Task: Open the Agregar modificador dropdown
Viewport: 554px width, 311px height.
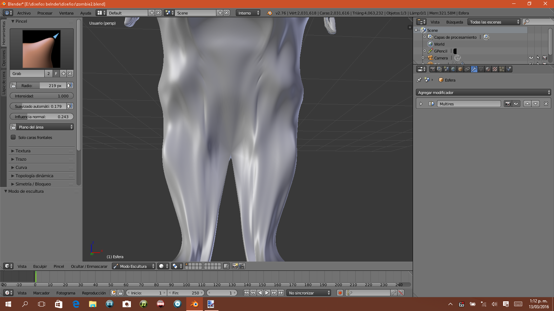Action: pyautogui.click(x=483, y=92)
